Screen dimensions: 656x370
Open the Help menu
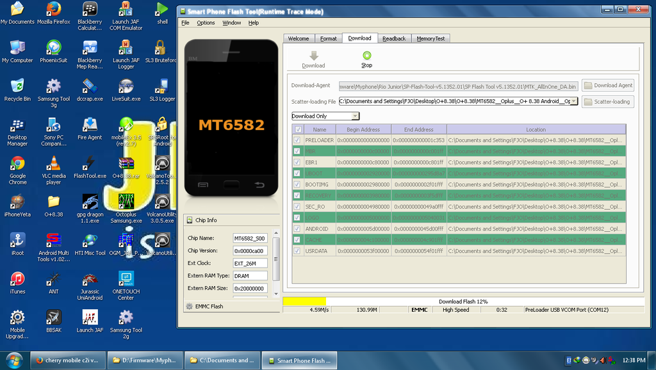254,22
